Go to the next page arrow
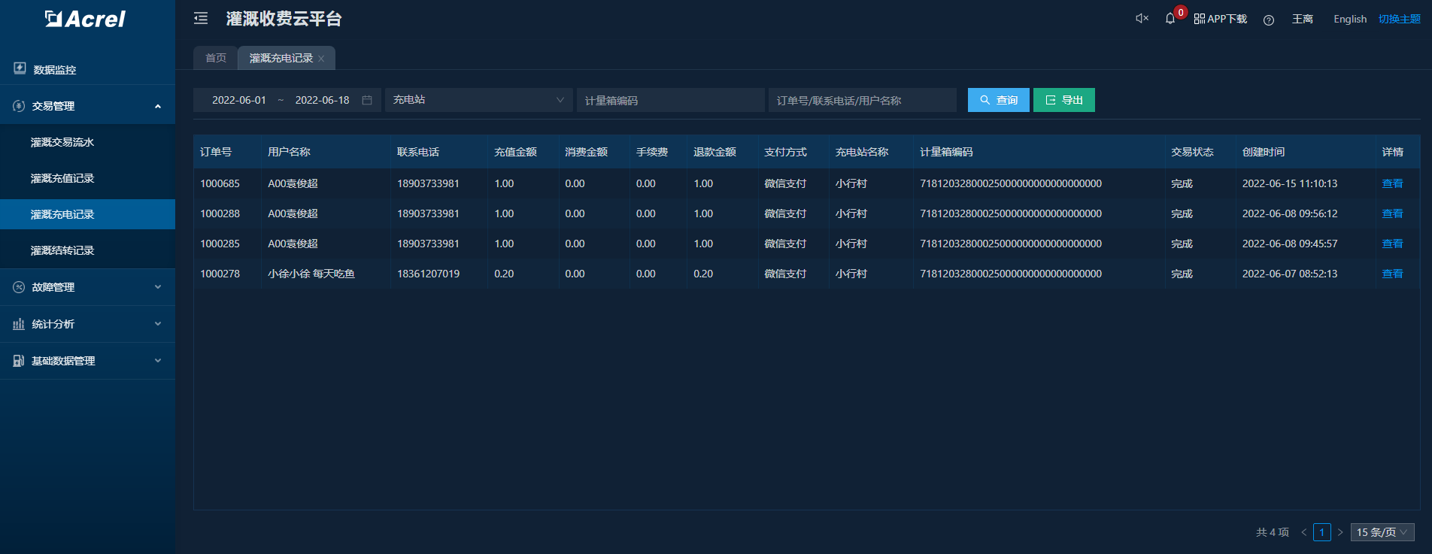This screenshot has width=1432, height=554. point(1340,532)
